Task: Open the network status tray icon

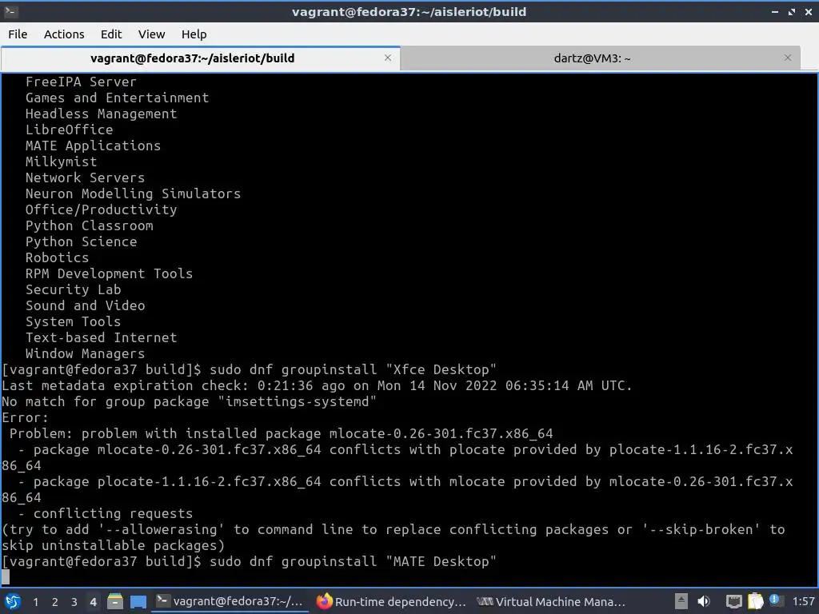Action: 734,601
